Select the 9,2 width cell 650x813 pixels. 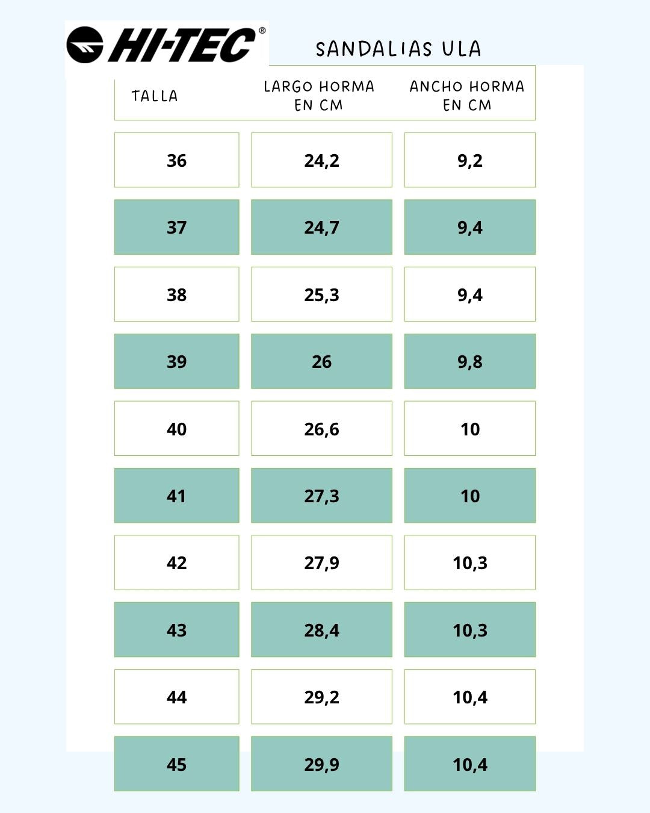[x=469, y=160]
